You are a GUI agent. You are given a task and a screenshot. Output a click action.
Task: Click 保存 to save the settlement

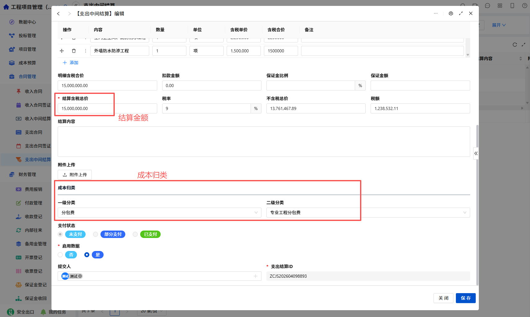point(466,298)
